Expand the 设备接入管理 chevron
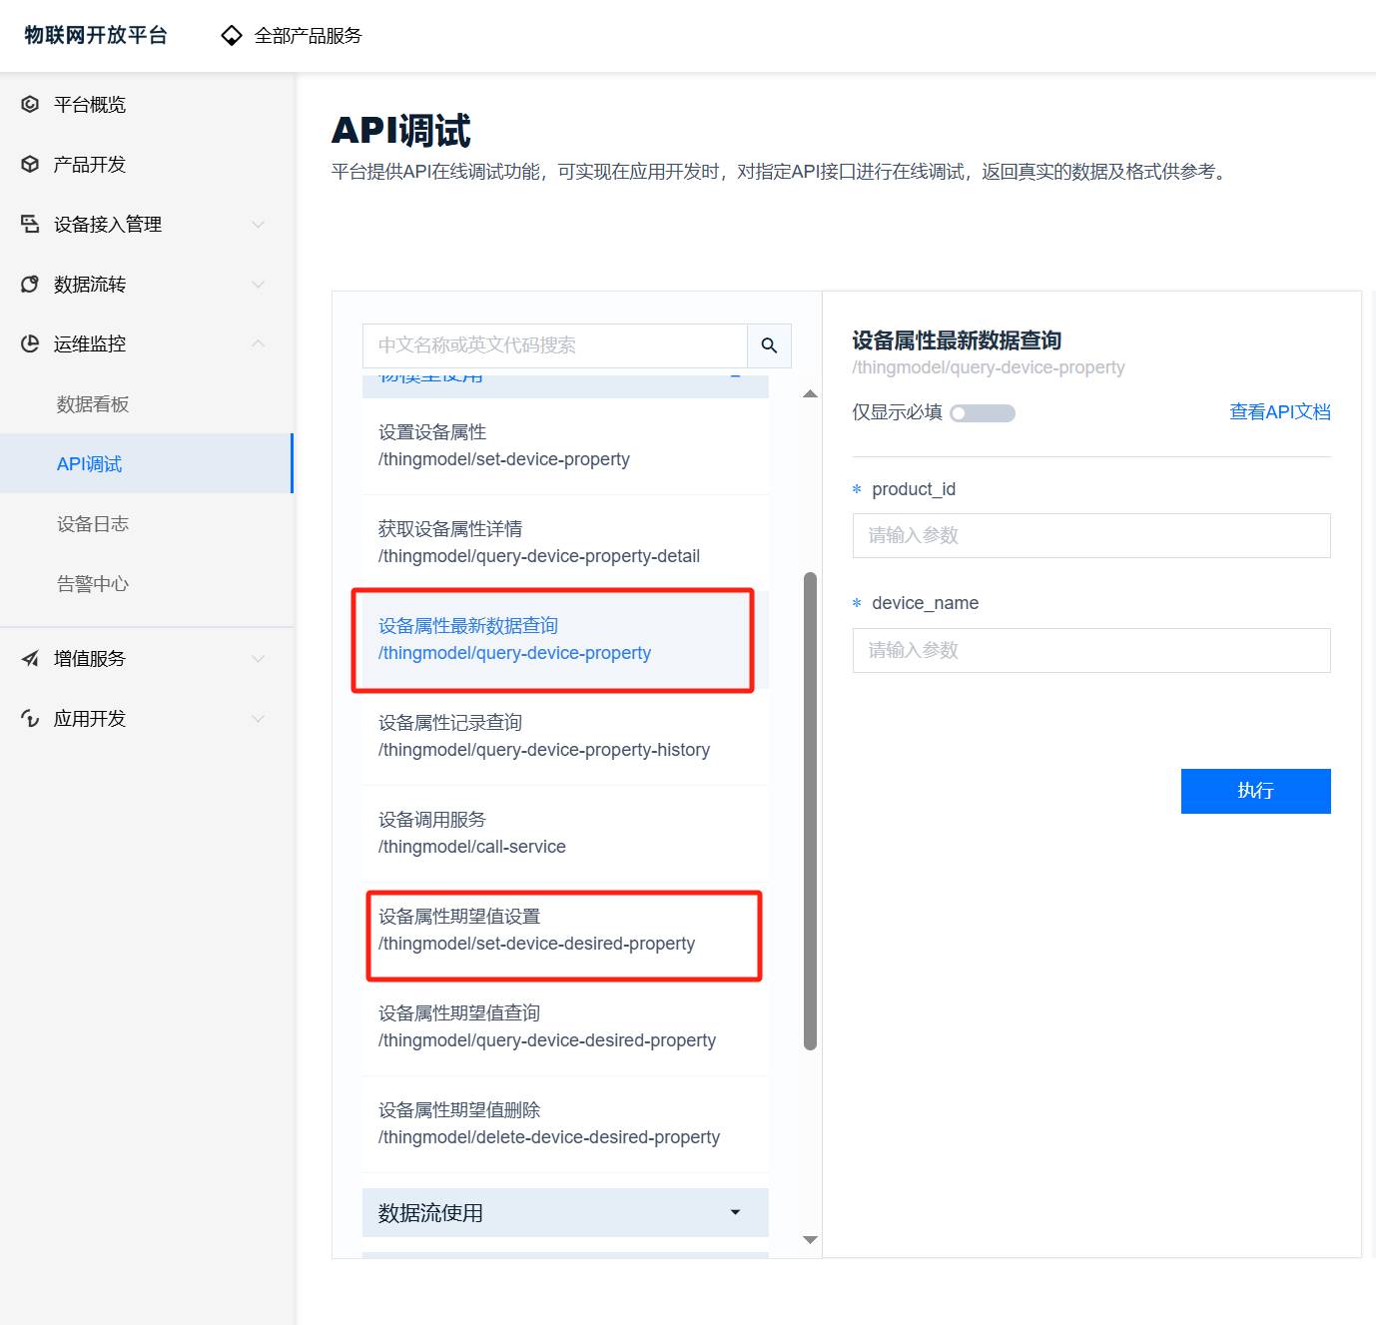 (259, 224)
